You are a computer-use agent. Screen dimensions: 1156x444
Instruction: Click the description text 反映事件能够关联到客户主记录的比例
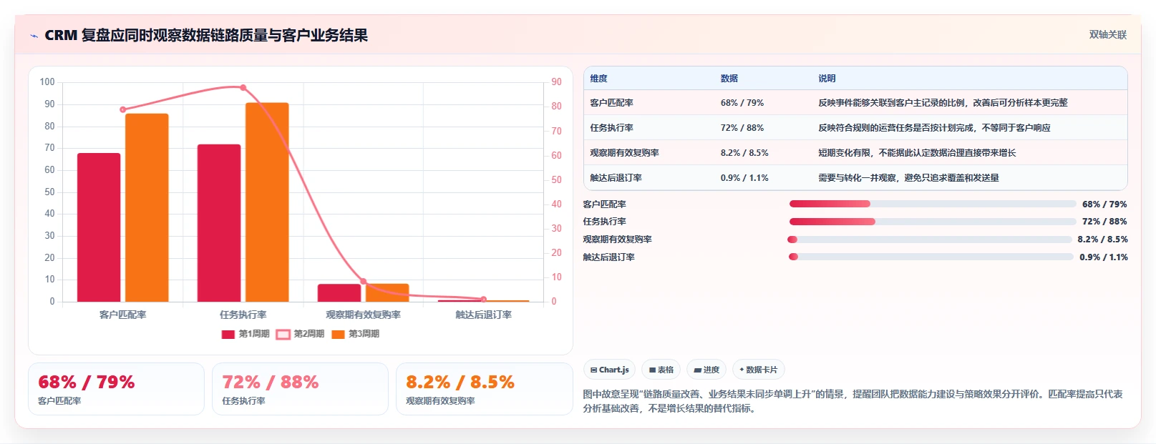click(893, 103)
